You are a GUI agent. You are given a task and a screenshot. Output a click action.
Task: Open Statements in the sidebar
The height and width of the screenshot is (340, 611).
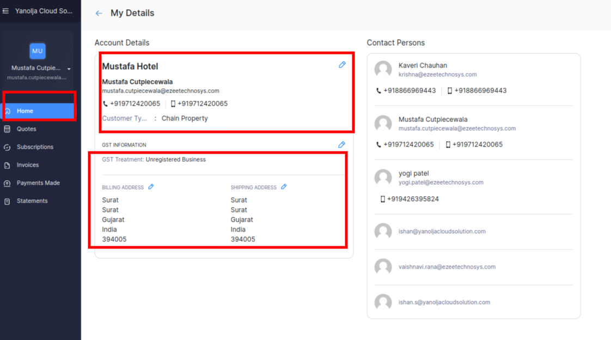pyautogui.click(x=32, y=201)
